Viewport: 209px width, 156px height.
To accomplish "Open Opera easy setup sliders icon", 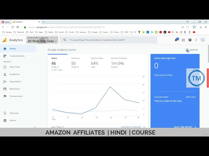I will (206, 27).
